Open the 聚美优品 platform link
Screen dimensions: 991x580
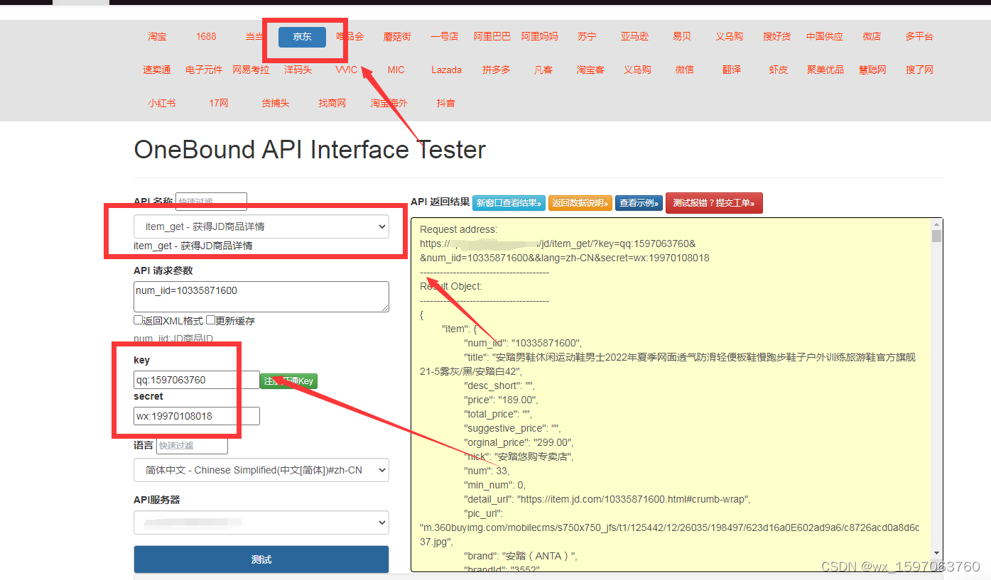coord(825,70)
